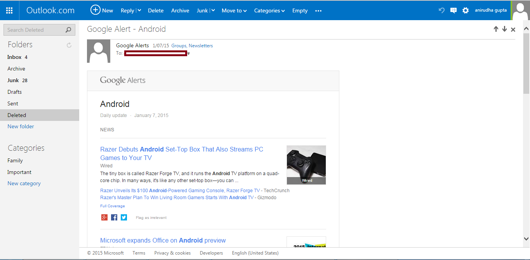
Task: Click the sender contact avatar
Action: pos(99,51)
